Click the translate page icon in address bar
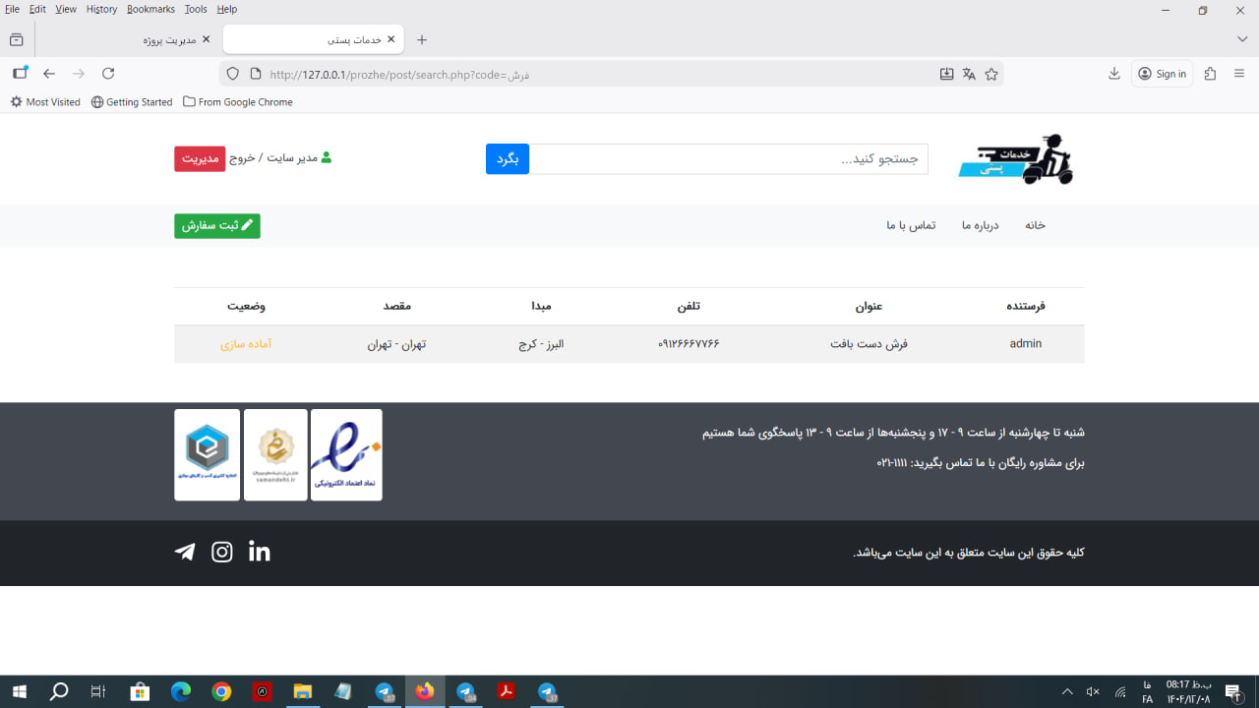This screenshot has width=1259, height=708. 969,74
